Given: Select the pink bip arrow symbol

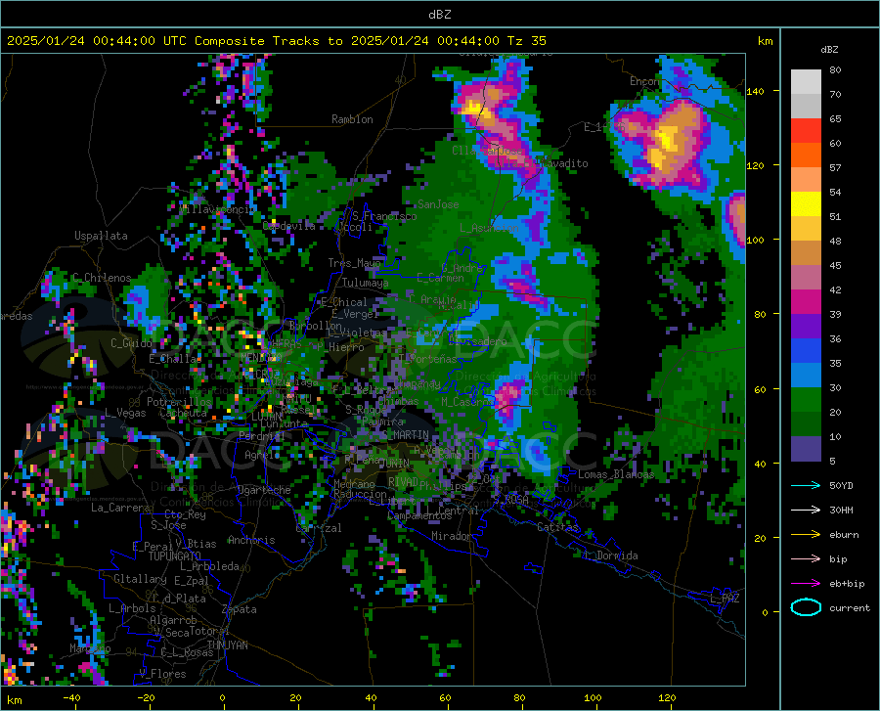Looking at the screenshot, I should point(806,559).
